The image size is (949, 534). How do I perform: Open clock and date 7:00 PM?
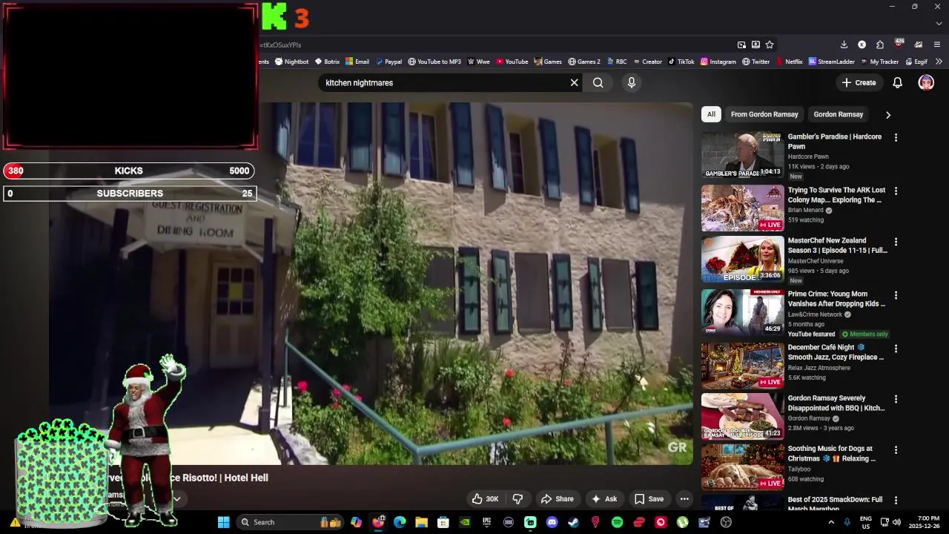(x=924, y=522)
